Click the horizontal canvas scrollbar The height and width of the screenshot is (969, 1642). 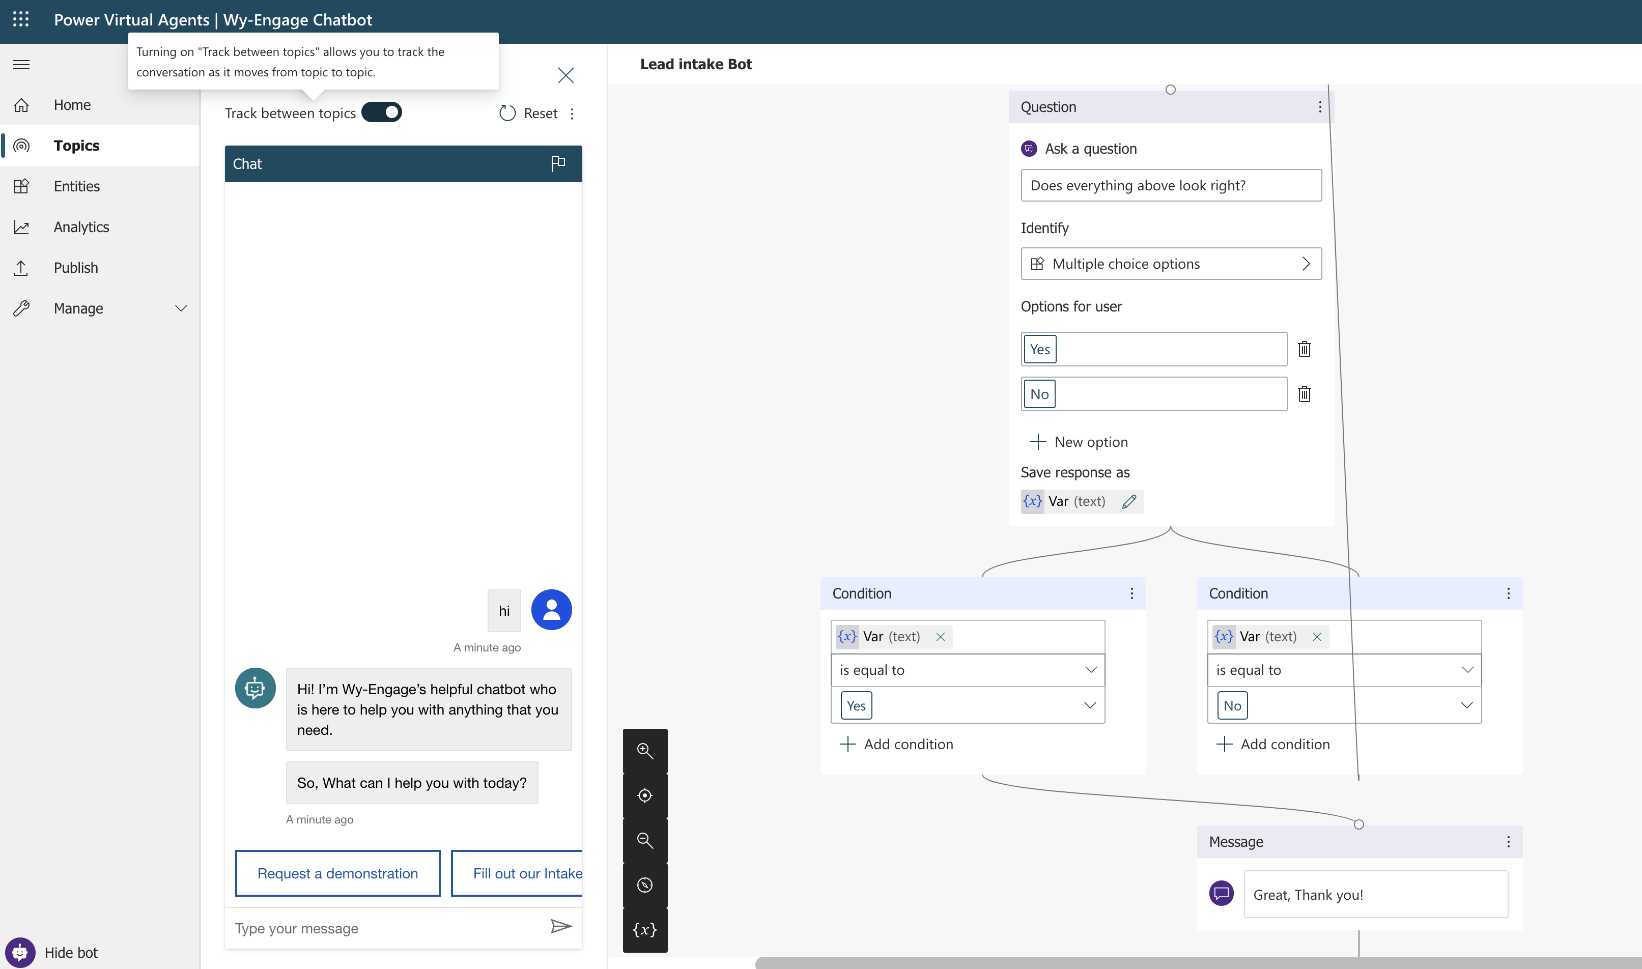pos(1198,963)
